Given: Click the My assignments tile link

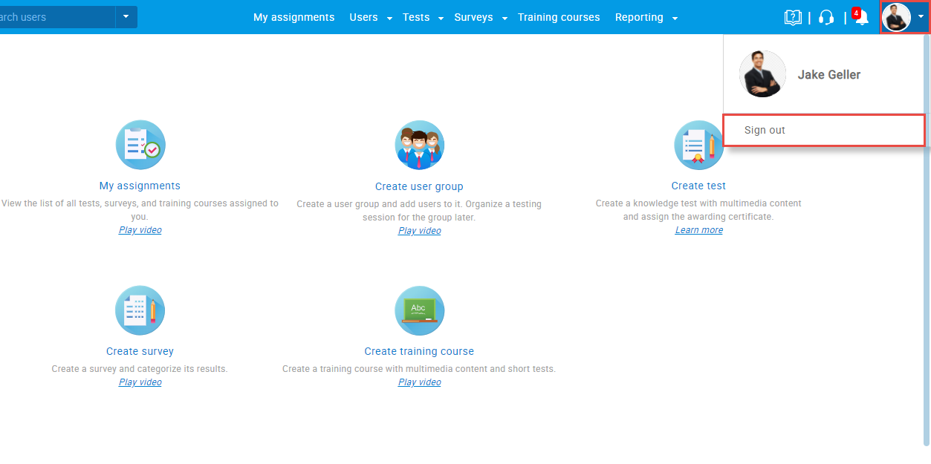Looking at the screenshot, I should (140, 186).
